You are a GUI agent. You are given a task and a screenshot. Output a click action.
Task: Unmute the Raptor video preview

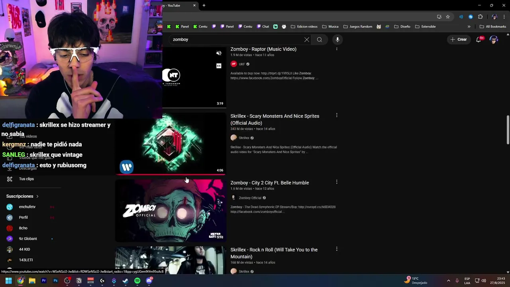219,53
